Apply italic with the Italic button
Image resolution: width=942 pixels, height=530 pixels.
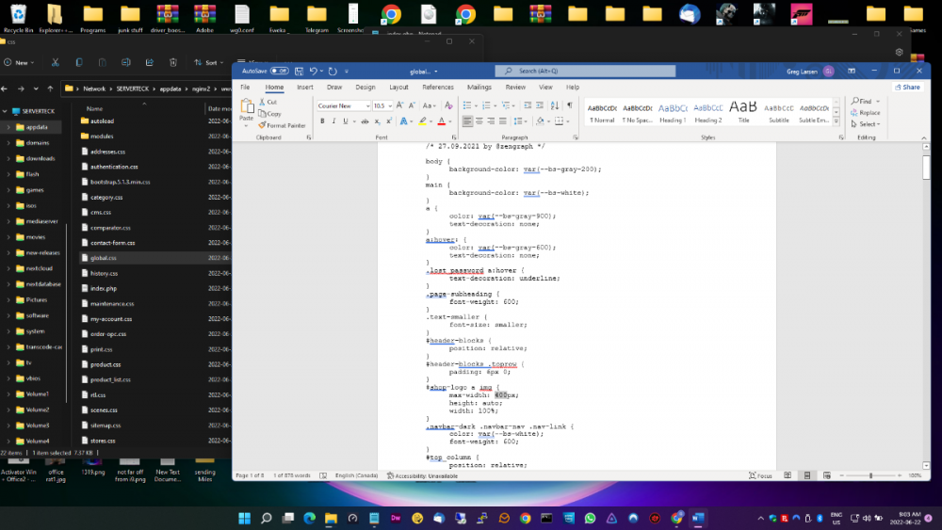(334, 121)
